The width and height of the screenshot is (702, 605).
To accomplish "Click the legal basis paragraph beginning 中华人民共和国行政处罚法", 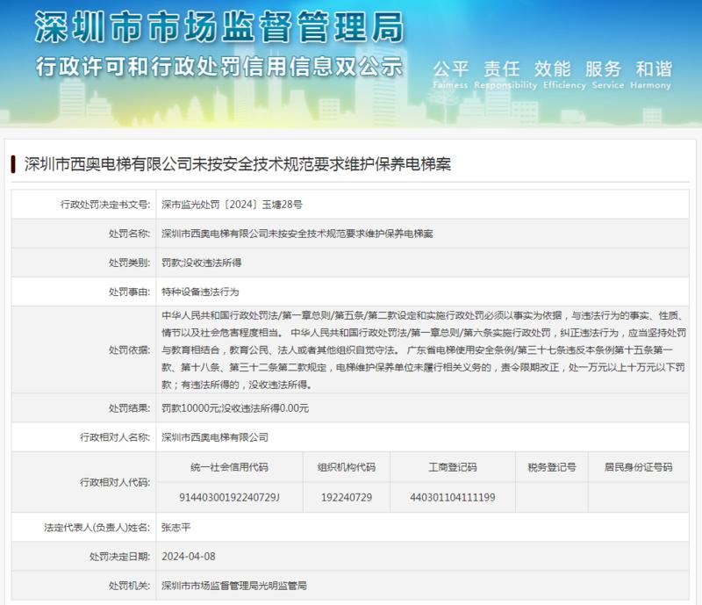I will [424, 350].
